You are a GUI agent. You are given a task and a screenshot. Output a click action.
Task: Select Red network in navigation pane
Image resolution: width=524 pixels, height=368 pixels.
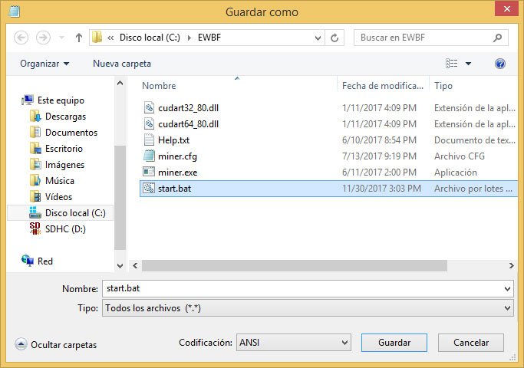[x=45, y=261]
